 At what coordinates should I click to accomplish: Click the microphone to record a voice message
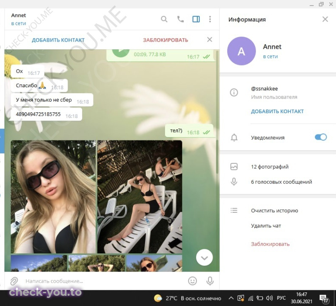point(210,281)
